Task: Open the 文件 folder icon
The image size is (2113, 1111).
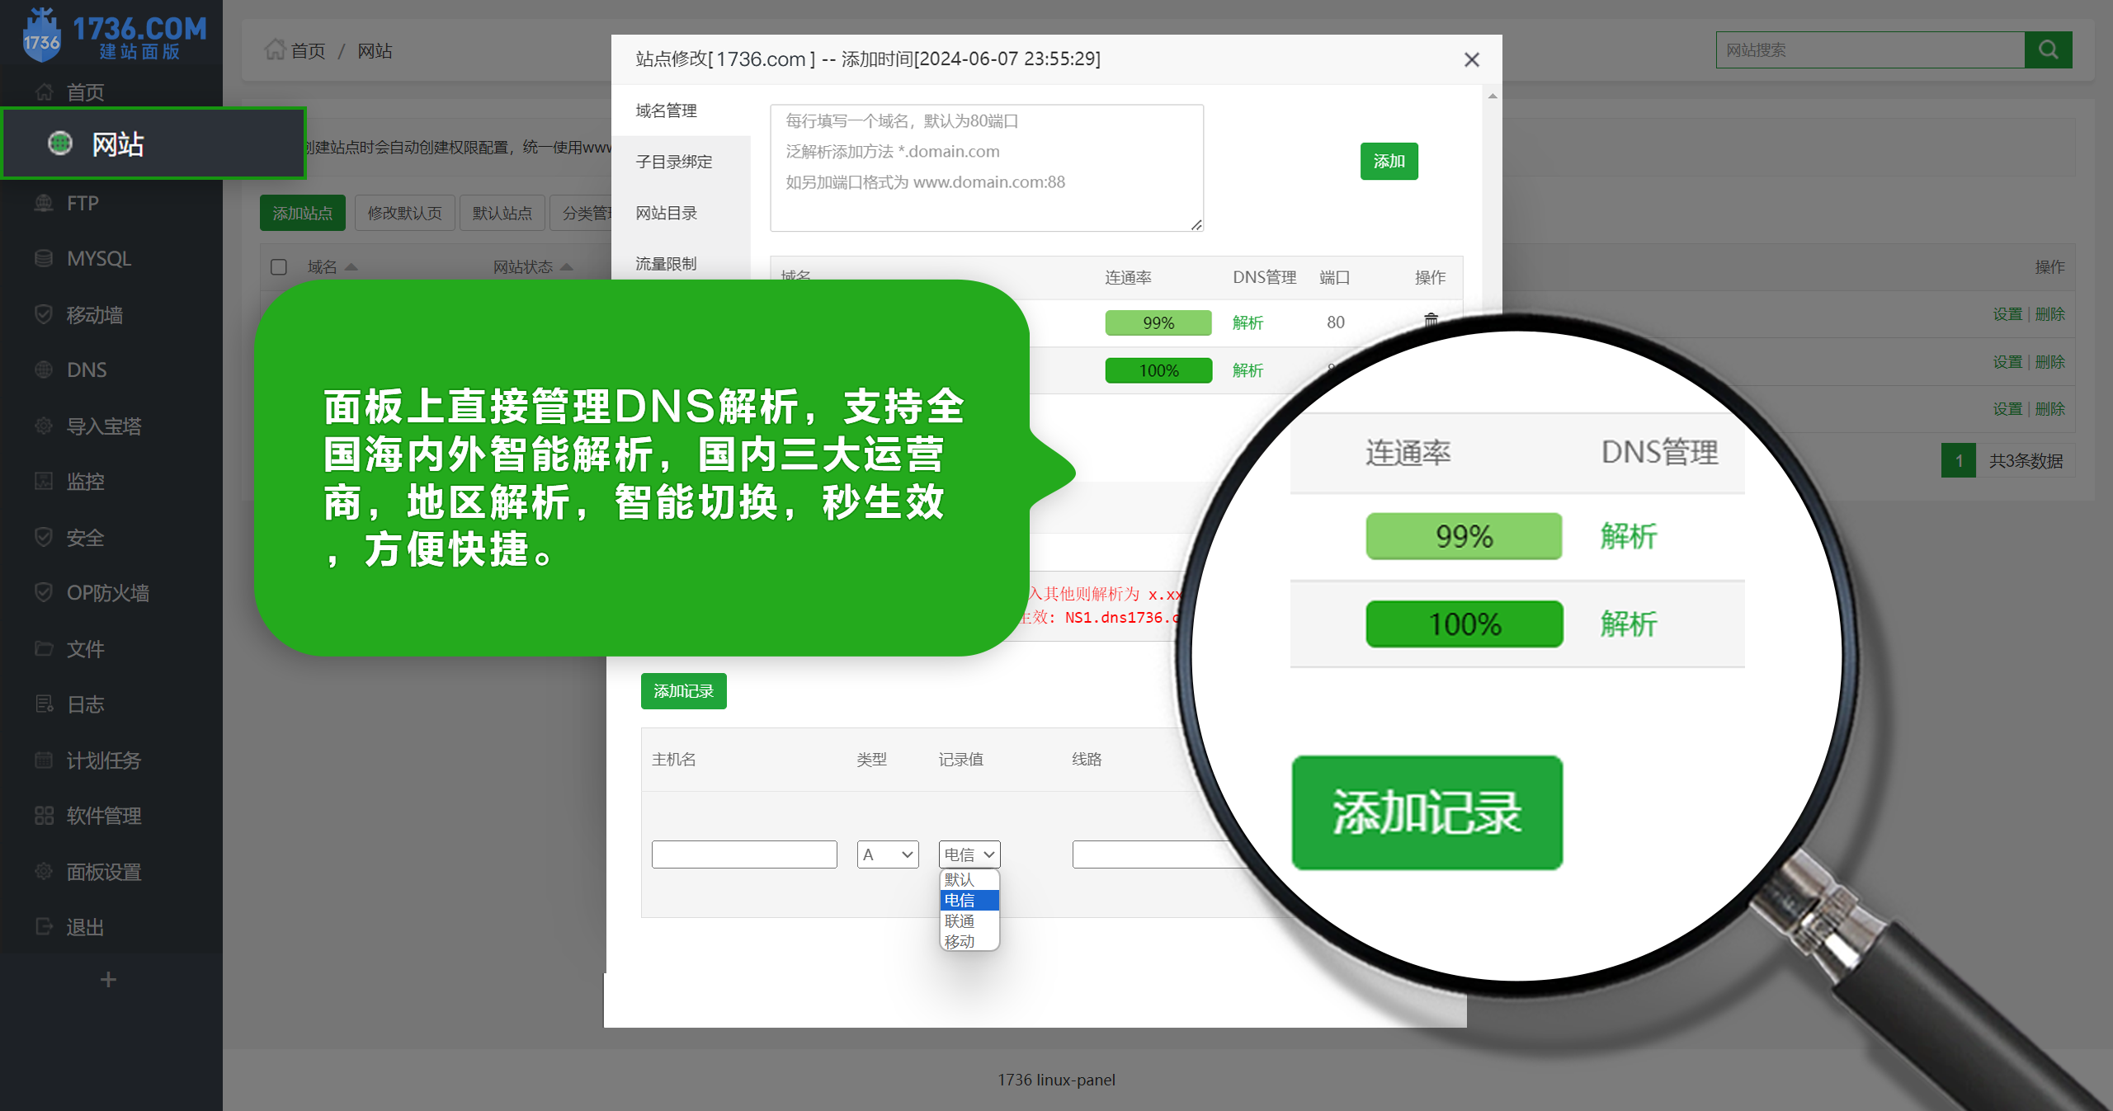Action: pyautogui.click(x=44, y=648)
